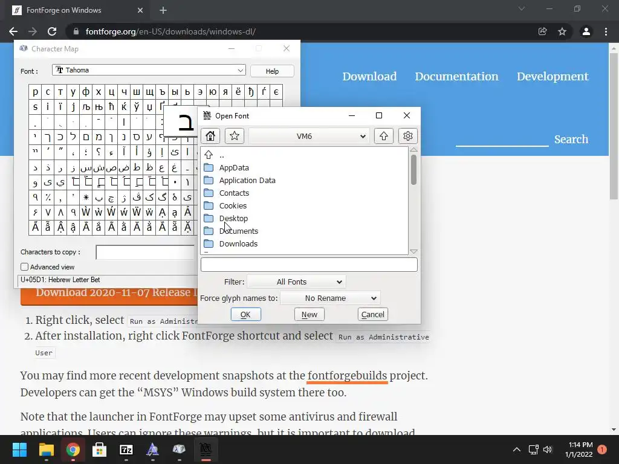619x464 pixels.
Task: Bookmark this page star
Action: (562, 31)
